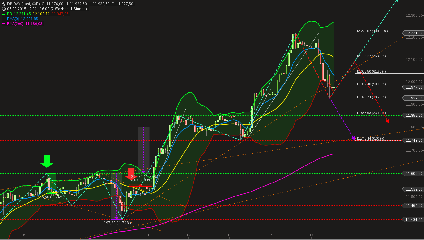Click the low value "L: 11.939,50"
Screen dimensions: 424x240
tap(99, 4)
